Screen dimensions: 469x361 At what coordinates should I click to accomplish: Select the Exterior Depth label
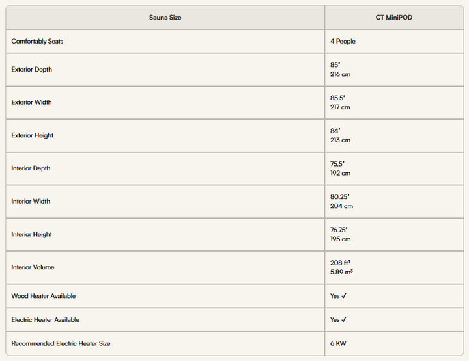click(32, 70)
